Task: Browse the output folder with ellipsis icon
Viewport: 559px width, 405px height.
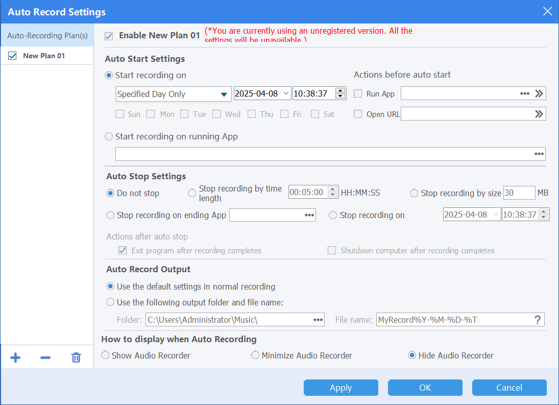Action: pyautogui.click(x=318, y=320)
